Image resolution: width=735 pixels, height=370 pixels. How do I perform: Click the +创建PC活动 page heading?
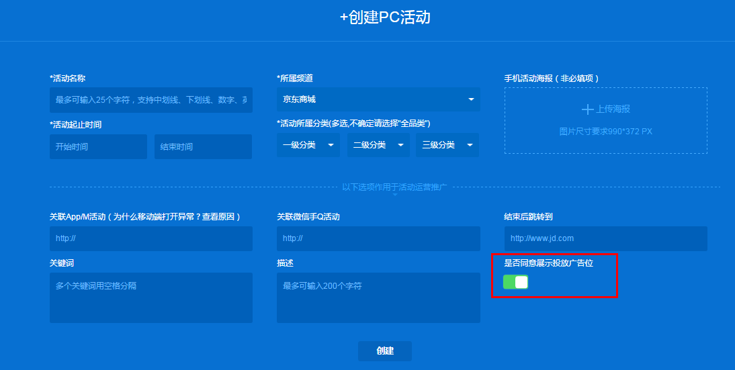point(385,17)
